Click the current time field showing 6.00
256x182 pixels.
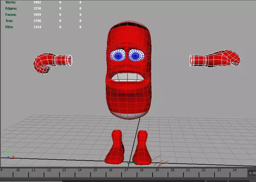click(x=252, y=173)
